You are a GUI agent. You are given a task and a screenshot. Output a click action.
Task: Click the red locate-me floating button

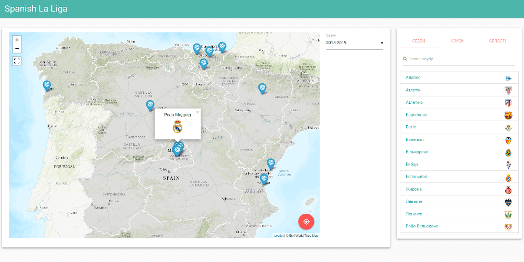click(306, 222)
